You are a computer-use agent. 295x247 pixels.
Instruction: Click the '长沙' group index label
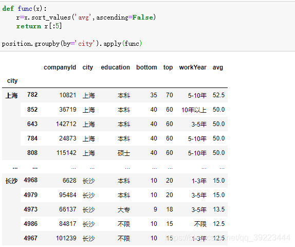(x=11, y=181)
